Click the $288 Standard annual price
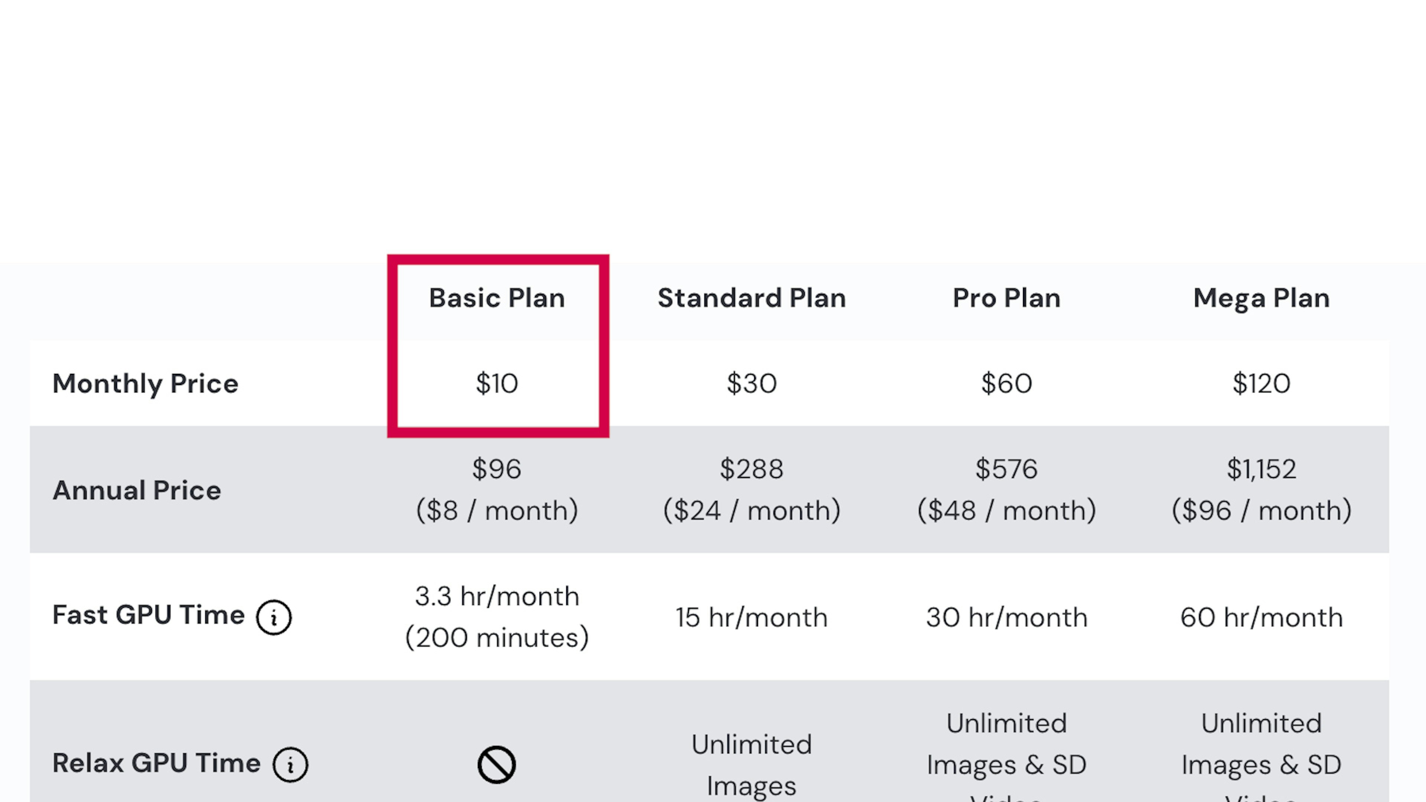This screenshot has width=1426, height=802. tap(751, 469)
